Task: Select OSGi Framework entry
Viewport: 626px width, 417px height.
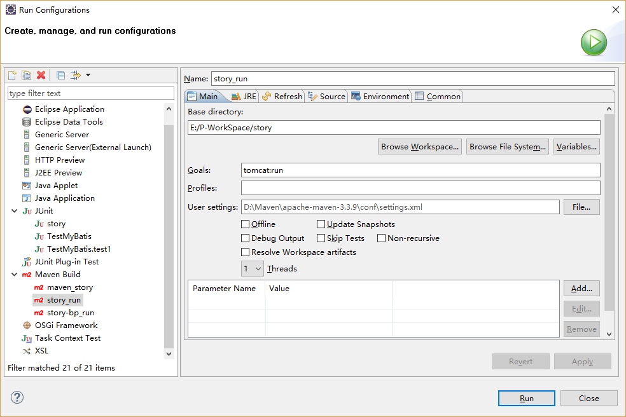Action: 66,325
